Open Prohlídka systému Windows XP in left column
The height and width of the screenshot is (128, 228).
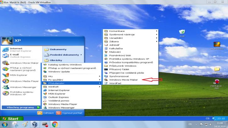[x=21, y=93]
